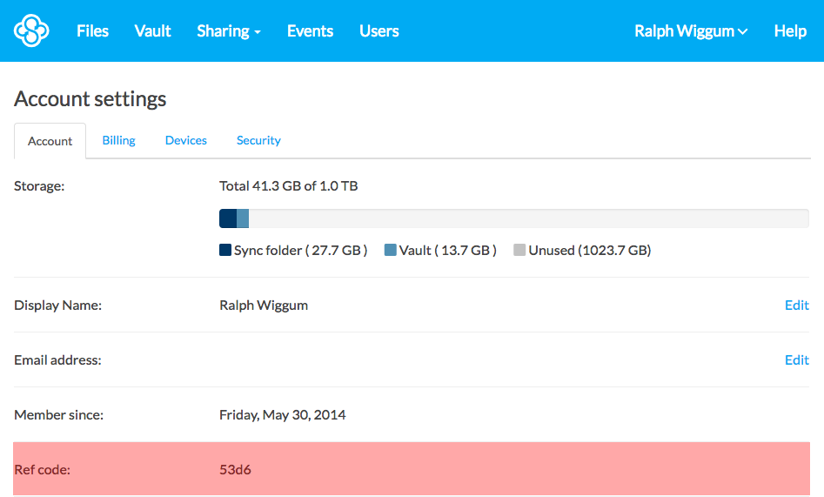Navigate to the Users section

tap(379, 31)
